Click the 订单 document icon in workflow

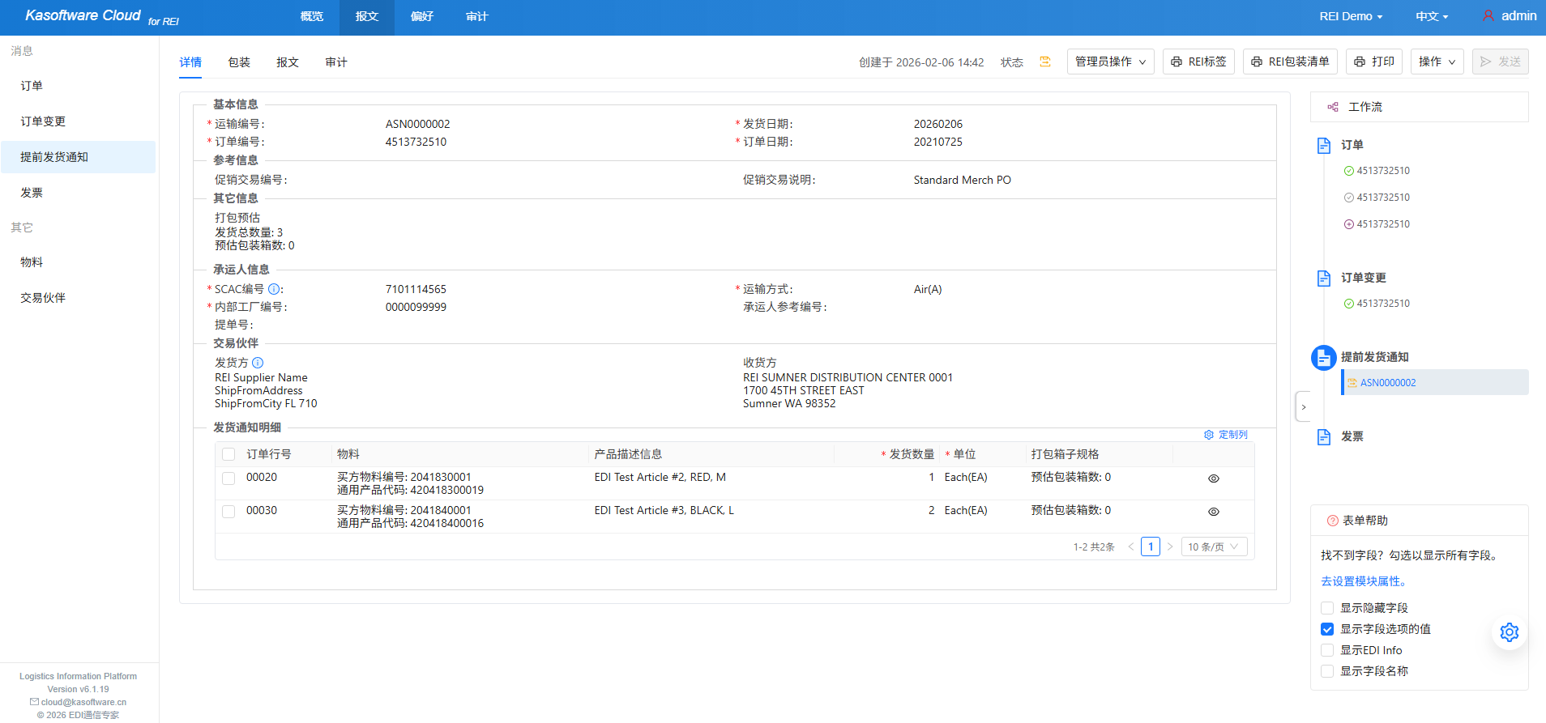coord(1324,145)
